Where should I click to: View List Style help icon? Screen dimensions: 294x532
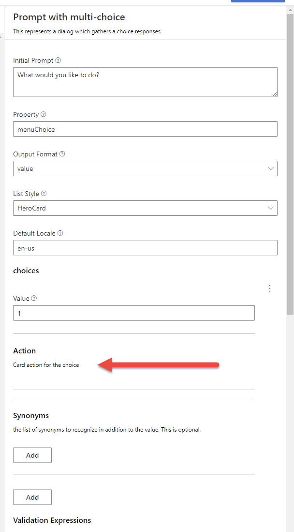coord(44,194)
